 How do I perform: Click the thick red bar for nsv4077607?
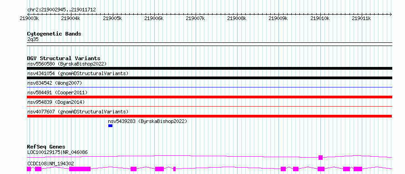coord(209,116)
